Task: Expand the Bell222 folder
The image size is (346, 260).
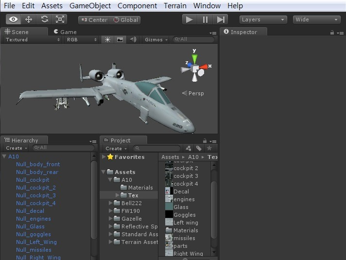Action: click(110, 203)
